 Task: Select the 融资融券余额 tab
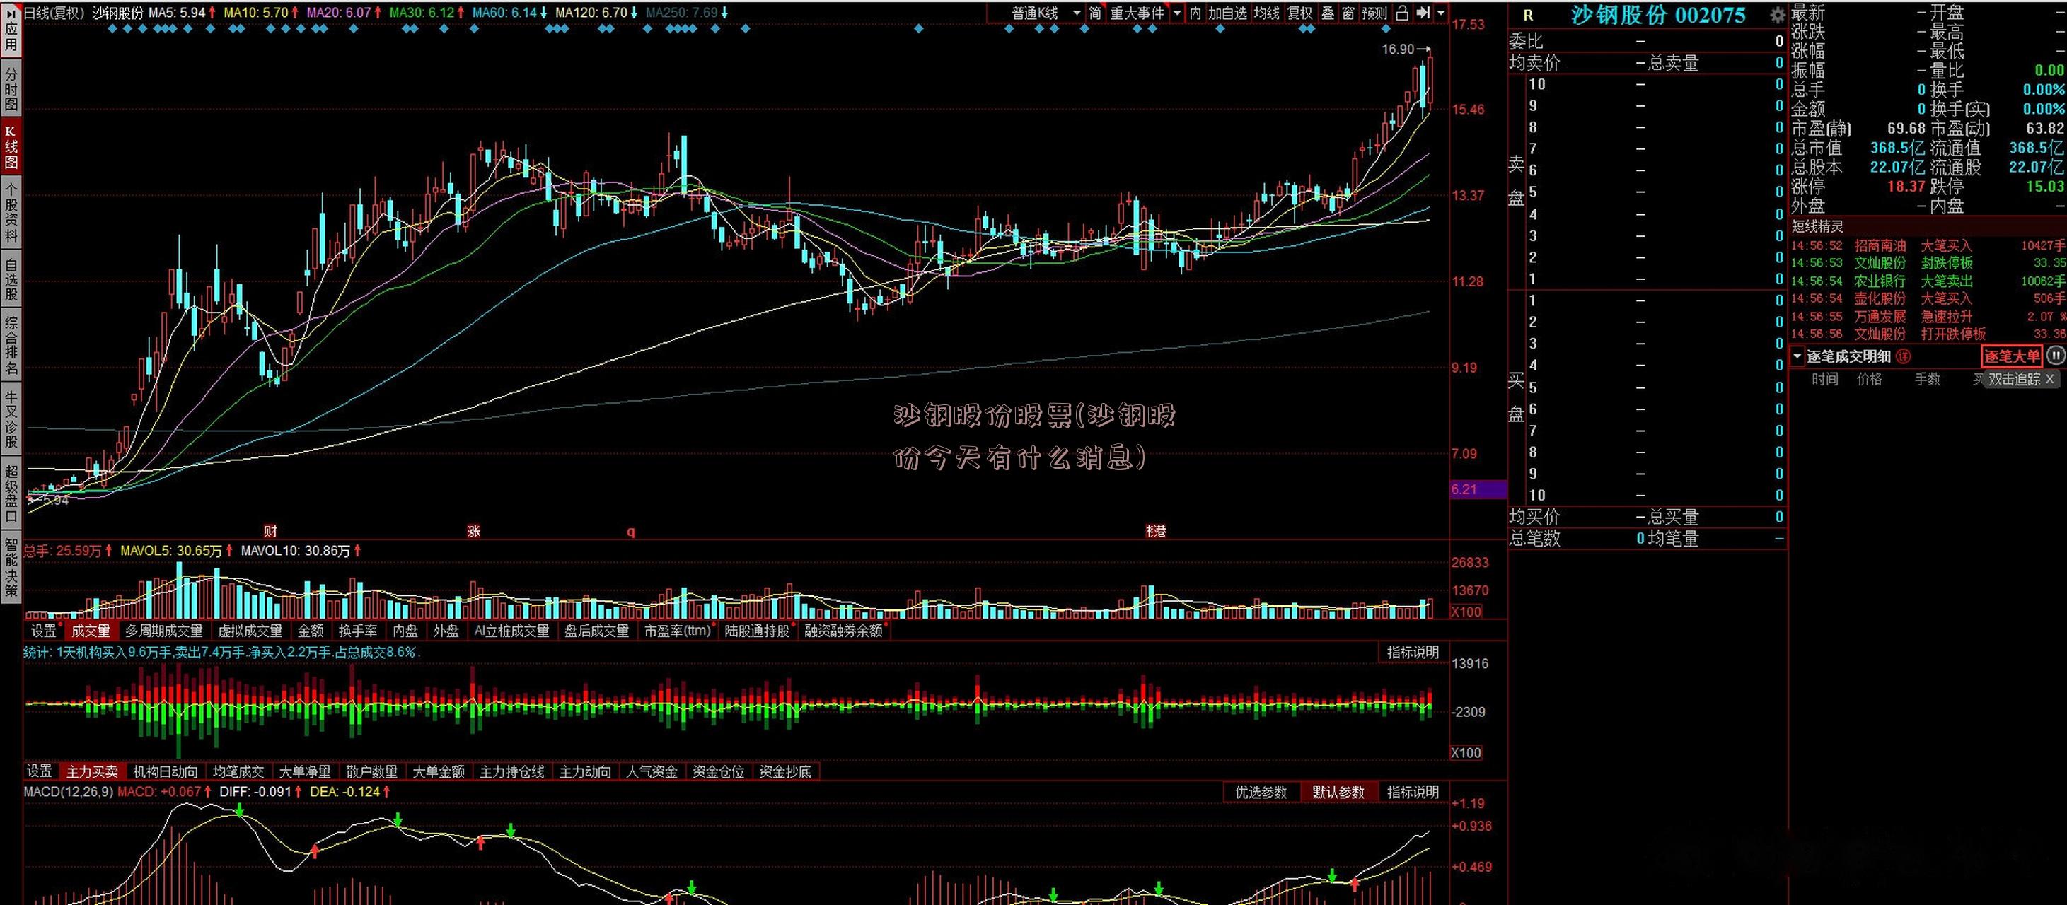coord(843,631)
